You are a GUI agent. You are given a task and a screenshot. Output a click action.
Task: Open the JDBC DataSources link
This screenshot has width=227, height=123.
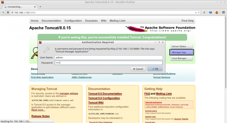point(82,77)
